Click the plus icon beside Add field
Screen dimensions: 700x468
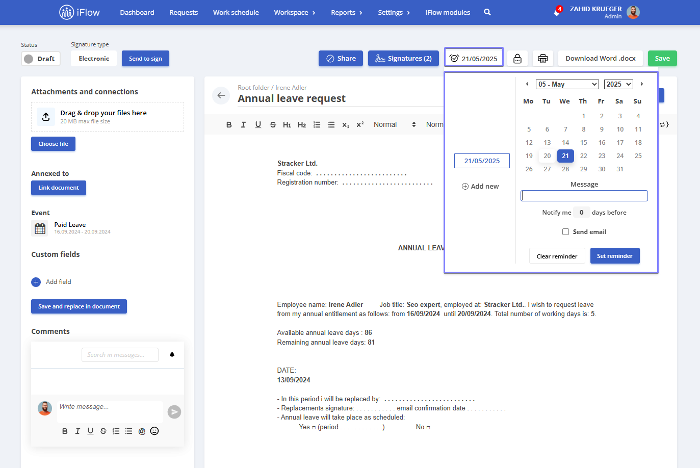coord(36,282)
